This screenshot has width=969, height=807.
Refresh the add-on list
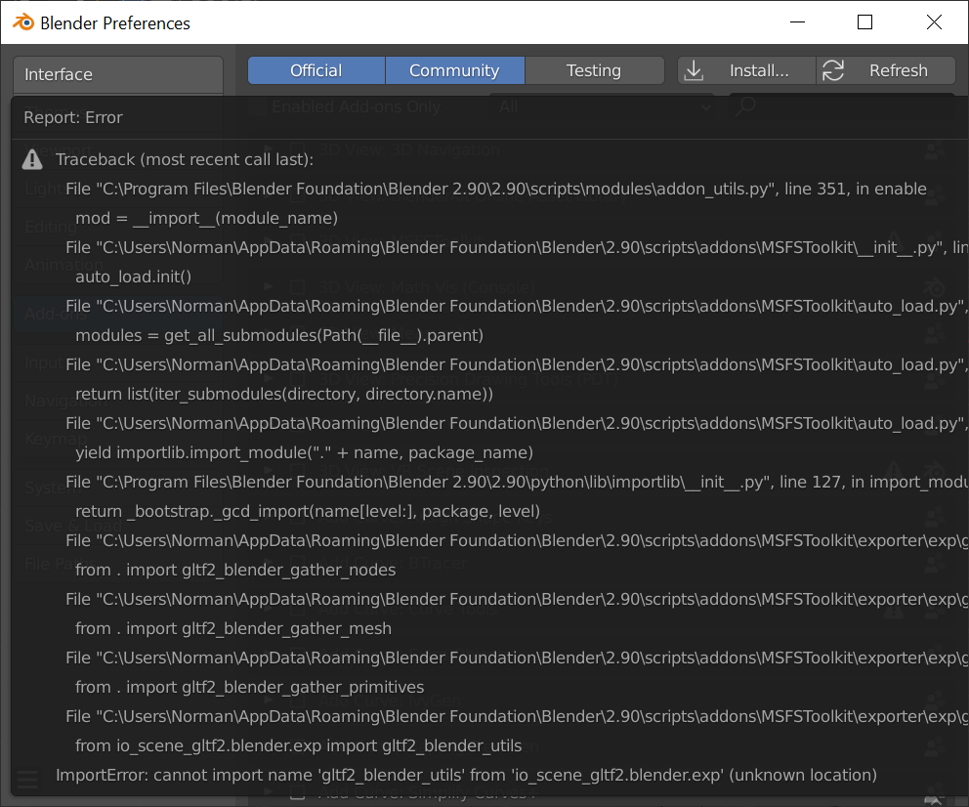886,70
